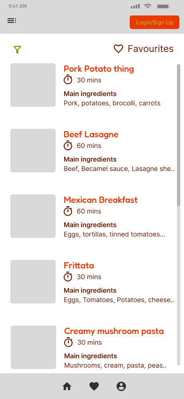
Task: Open the profile icon in bottom bar
Action: tap(121, 386)
